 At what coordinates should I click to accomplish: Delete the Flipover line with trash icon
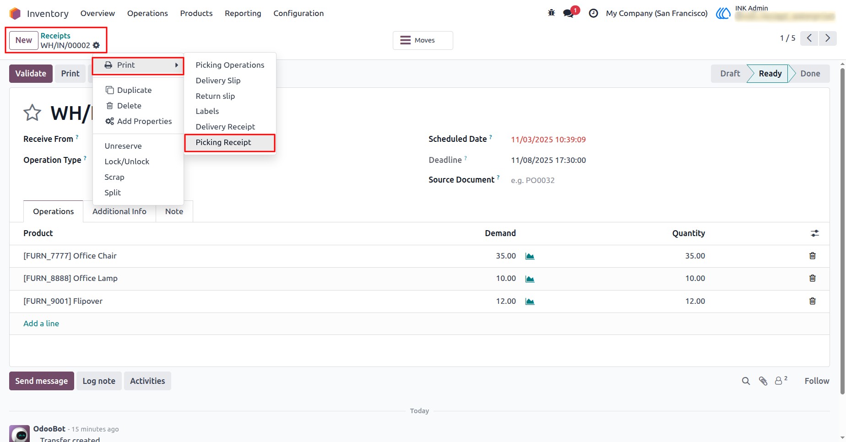point(813,301)
